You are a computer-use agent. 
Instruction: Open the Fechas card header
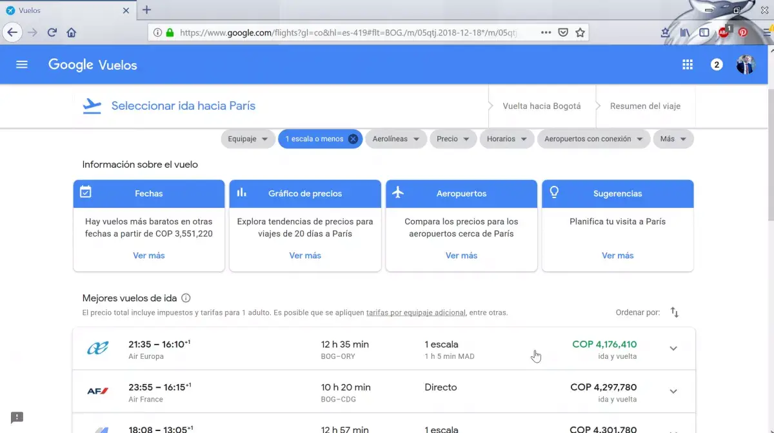pos(149,194)
